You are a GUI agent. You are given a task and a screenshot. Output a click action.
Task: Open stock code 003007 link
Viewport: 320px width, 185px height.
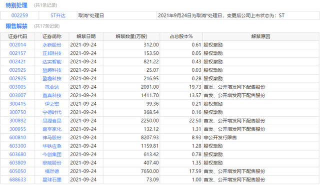(17, 95)
